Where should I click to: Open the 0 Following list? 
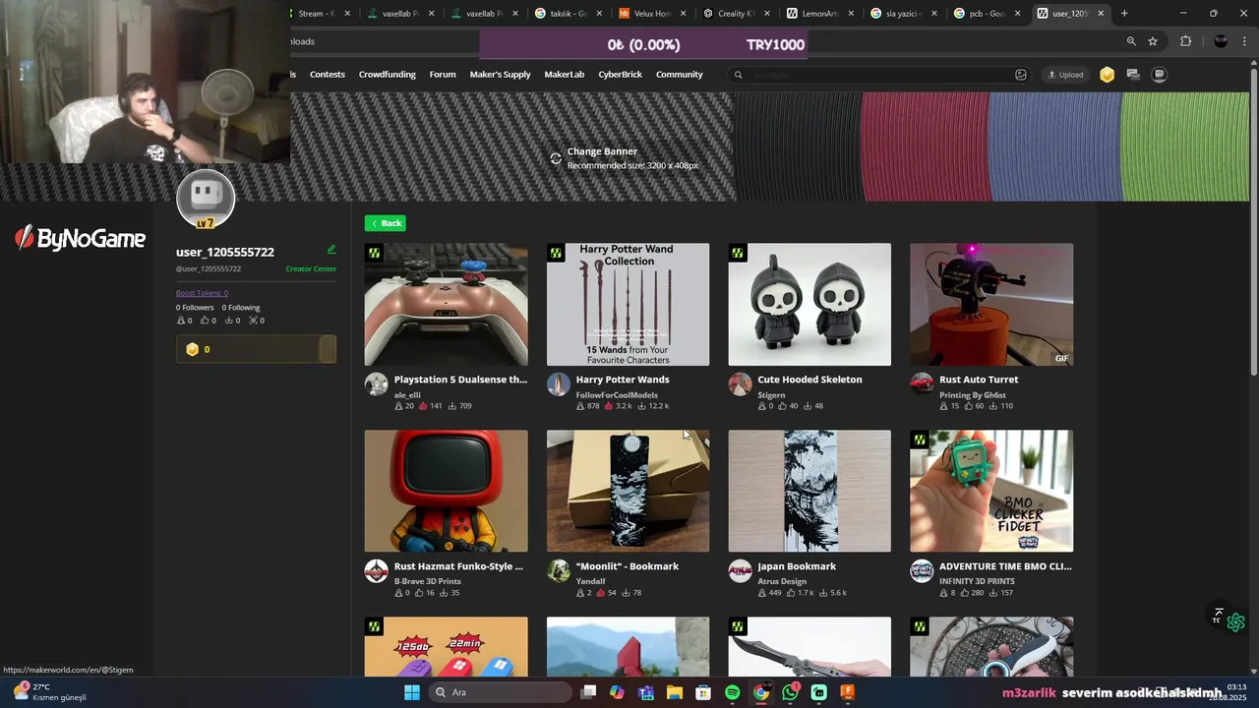point(241,308)
